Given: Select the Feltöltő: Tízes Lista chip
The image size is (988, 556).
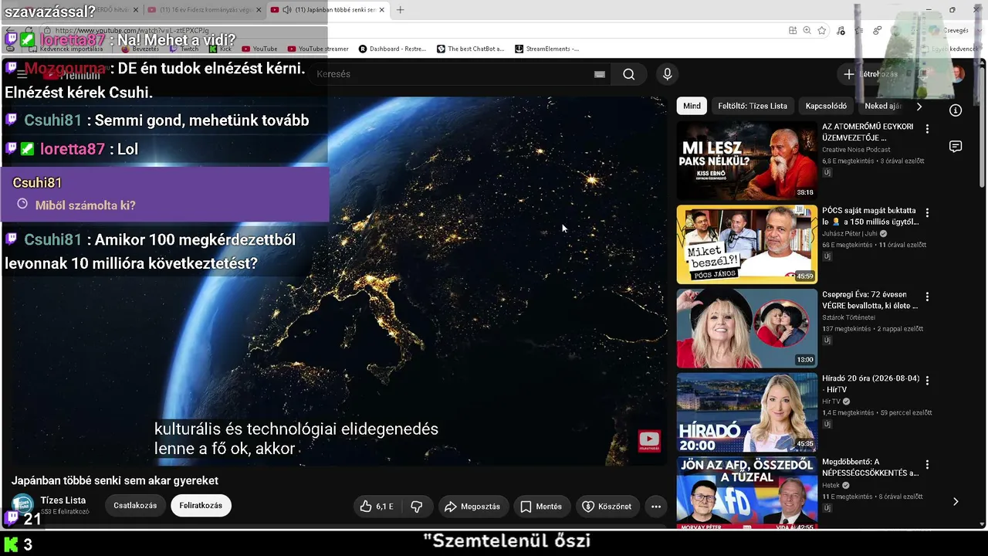Looking at the screenshot, I should (x=753, y=106).
